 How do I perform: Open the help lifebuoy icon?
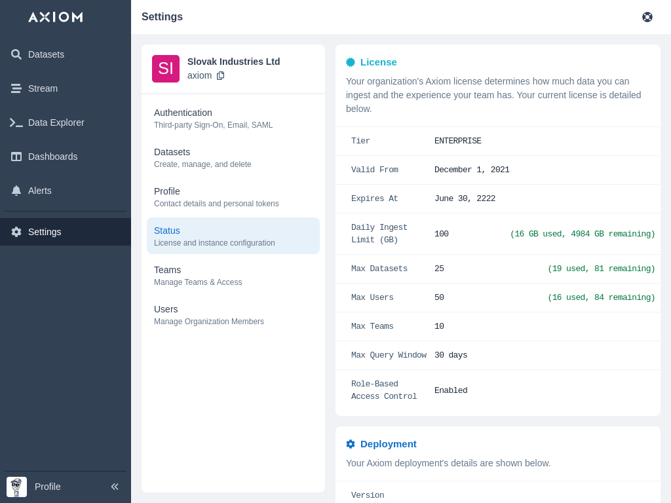click(x=647, y=17)
